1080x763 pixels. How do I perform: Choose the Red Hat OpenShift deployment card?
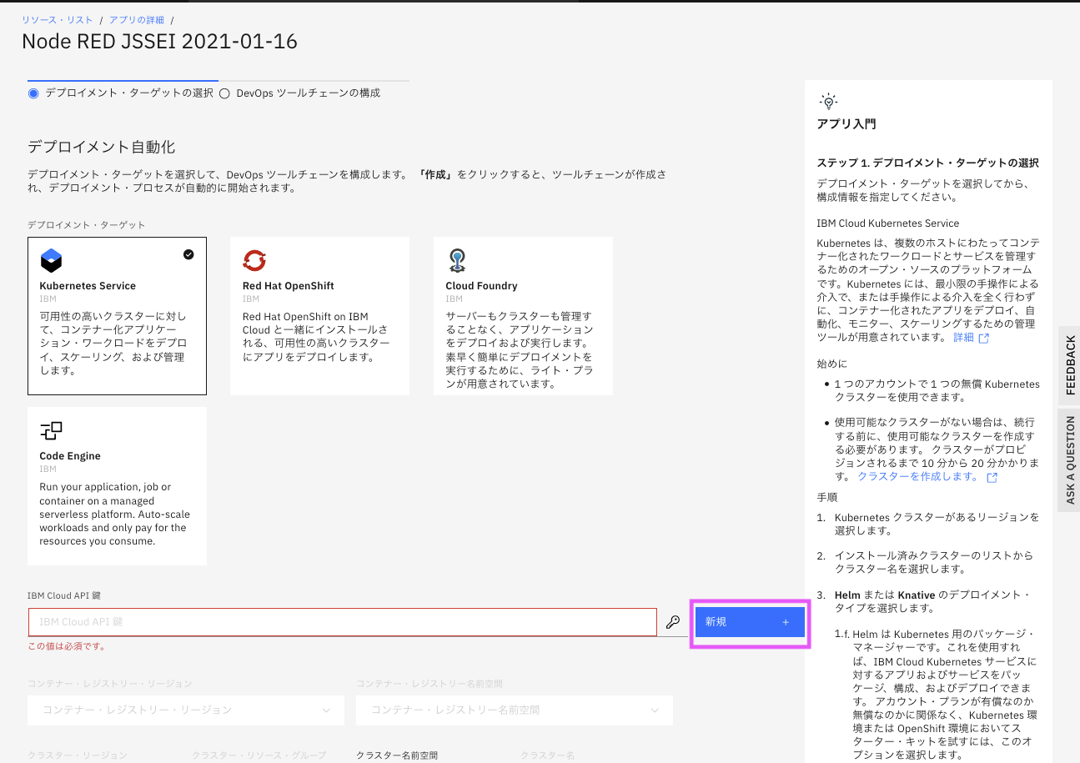coord(319,316)
